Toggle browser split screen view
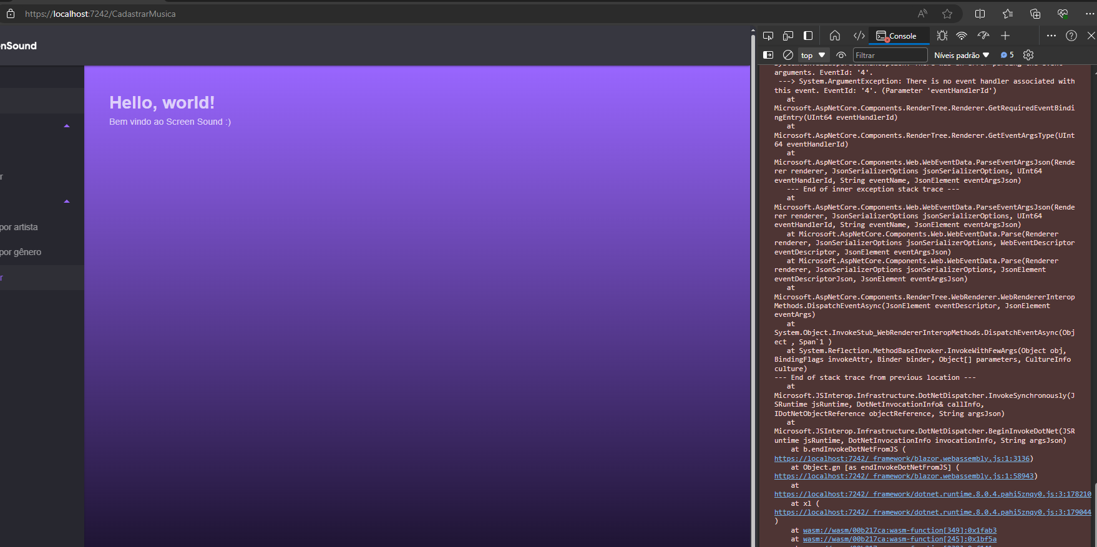The width and height of the screenshot is (1097, 547). click(x=980, y=14)
